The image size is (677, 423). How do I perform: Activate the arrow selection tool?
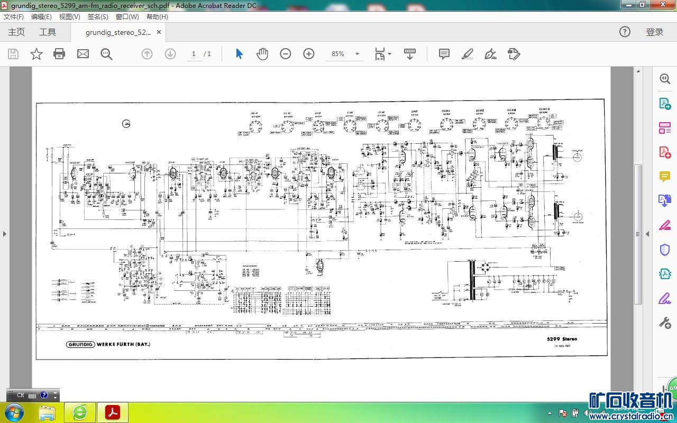click(x=239, y=54)
